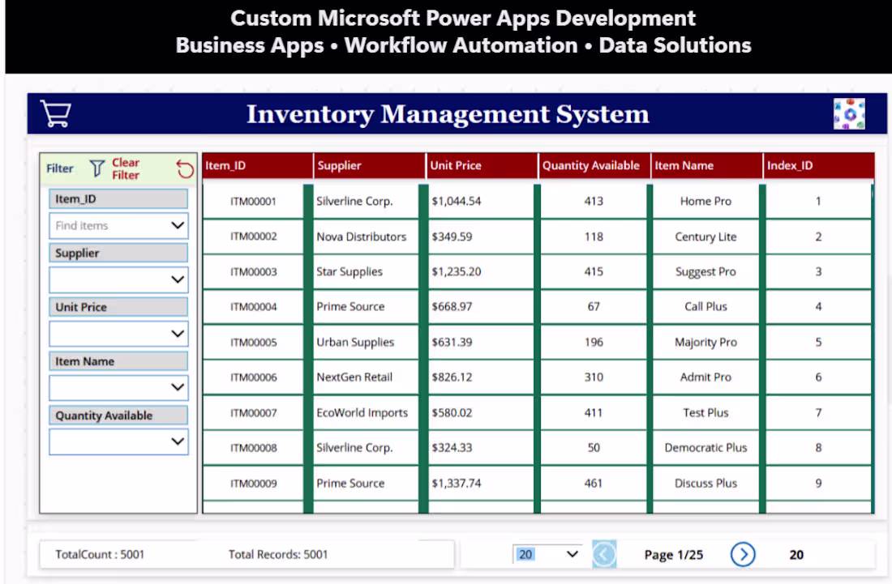892x584 pixels.
Task: Click quantity 413
Action: coord(594,201)
